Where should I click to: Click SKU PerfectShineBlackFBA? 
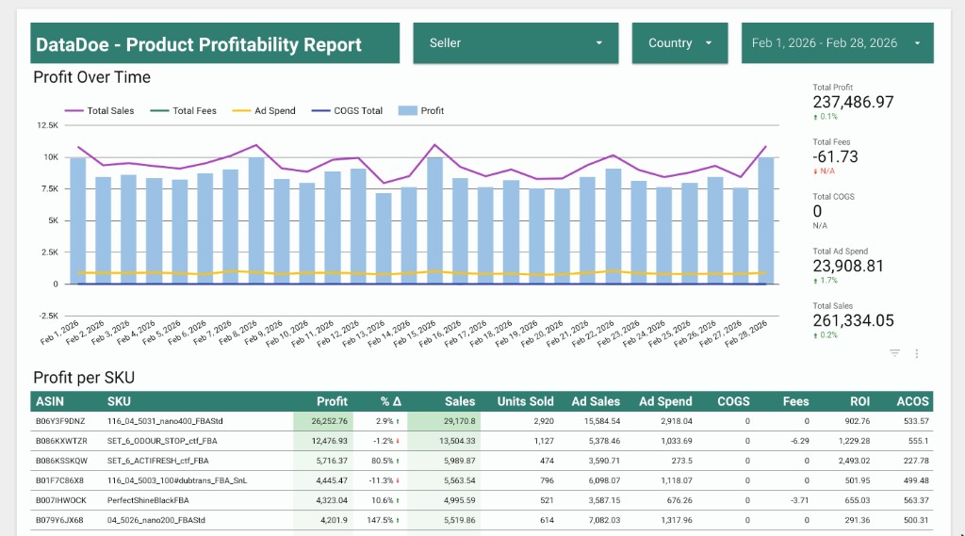tap(148, 500)
